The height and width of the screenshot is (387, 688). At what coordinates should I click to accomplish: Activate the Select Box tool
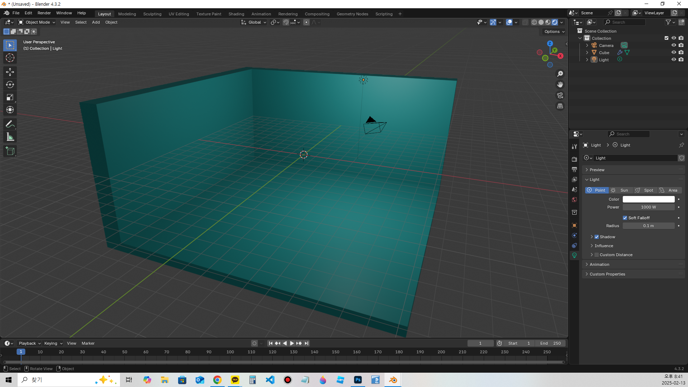(x=10, y=45)
